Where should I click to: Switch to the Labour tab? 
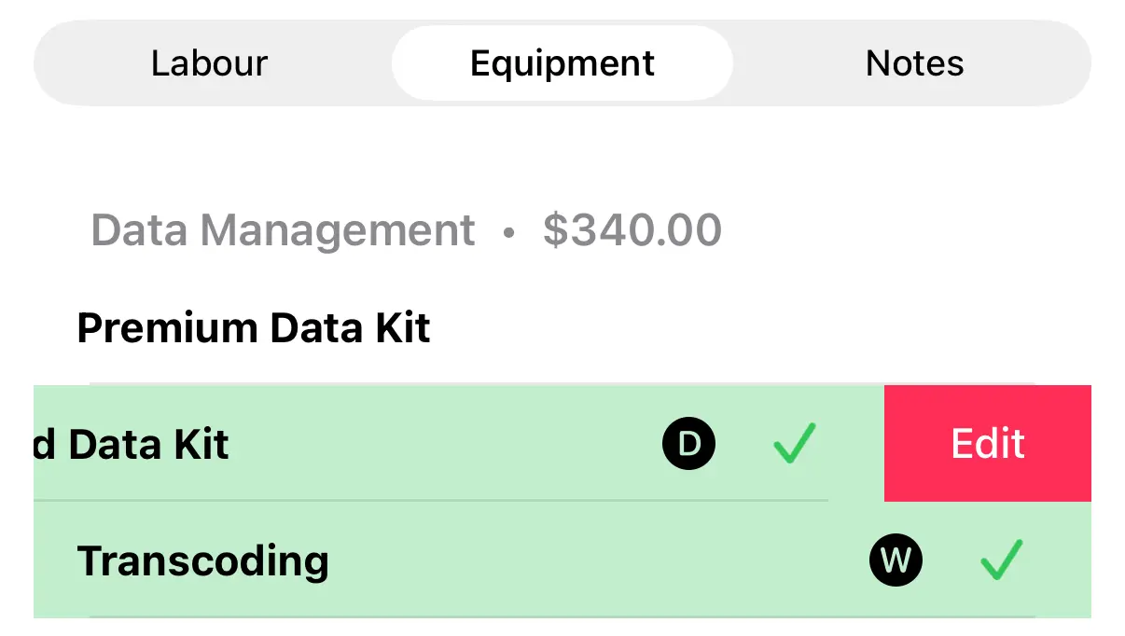(209, 63)
